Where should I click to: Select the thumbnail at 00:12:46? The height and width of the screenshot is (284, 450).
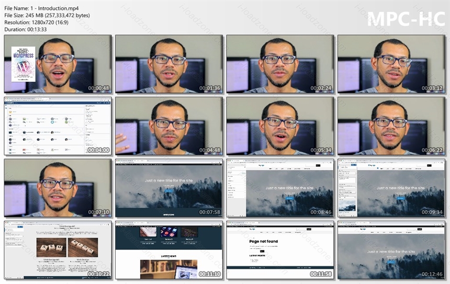click(x=391, y=250)
